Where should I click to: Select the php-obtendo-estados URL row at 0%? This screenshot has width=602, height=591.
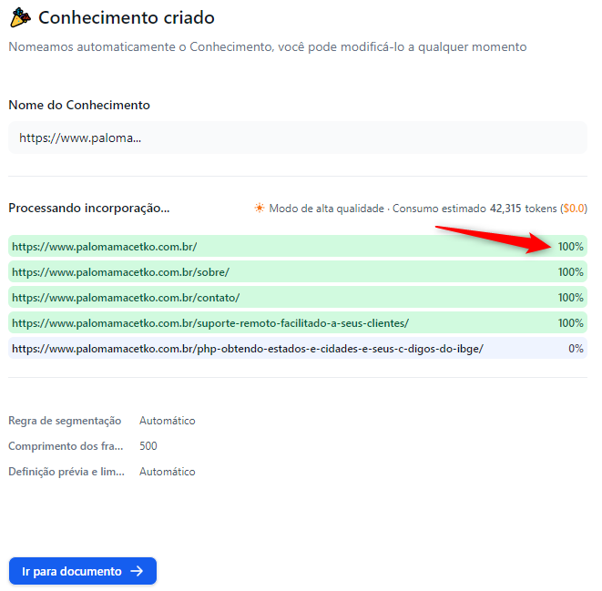coord(298,349)
